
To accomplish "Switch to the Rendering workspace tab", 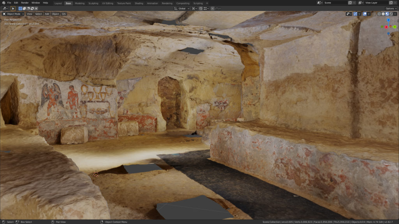I will point(167,3).
